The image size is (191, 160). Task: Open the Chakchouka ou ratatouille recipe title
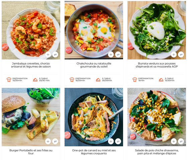(94, 65)
